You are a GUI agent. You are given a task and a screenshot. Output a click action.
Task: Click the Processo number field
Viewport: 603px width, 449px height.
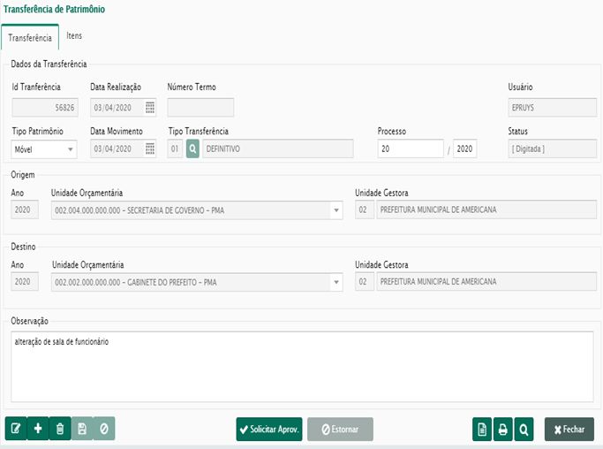411,148
